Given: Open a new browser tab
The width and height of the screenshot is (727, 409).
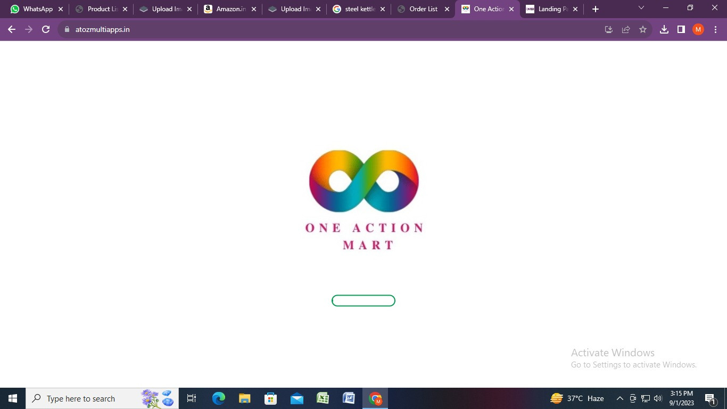Looking at the screenshot, I should tap(596, 9).
